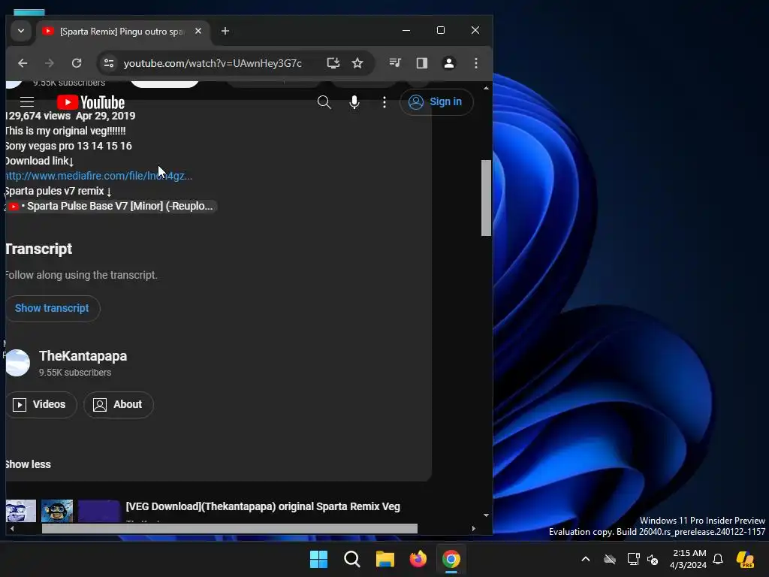Click the vertical page scrollbar thumb
Screen dimensions: 769x577
[x=486, y=198]
